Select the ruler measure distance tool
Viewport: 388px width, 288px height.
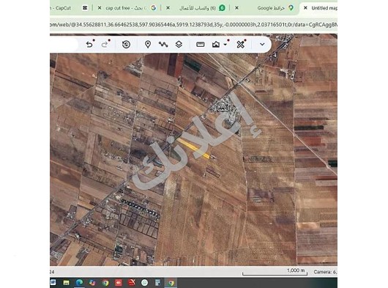click(200, 45)
